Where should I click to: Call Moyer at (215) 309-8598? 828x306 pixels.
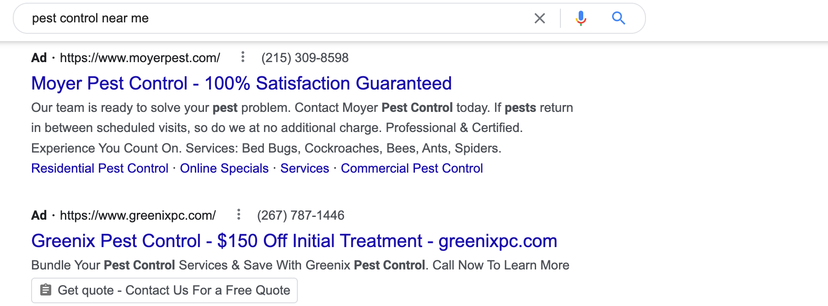coord(305,58)
